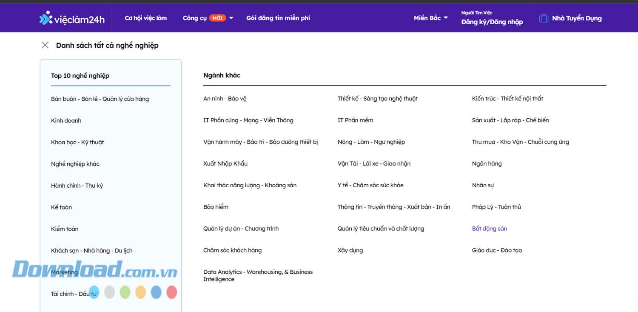
Task: Select Kế toán in Top 10 list
Action: click(61, 207)
